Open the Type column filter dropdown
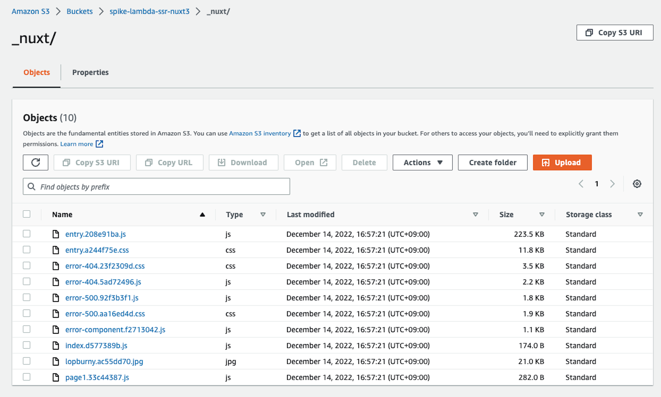Image resolution: width=661 pixels, height=397 pixels. (x=263, y=214)
